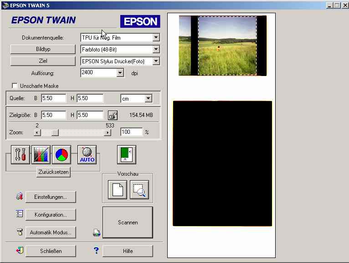The height and width of the screenshot is (263, 349).
Task: Click the green auto-locate document icon
Action: coord(126,155)
